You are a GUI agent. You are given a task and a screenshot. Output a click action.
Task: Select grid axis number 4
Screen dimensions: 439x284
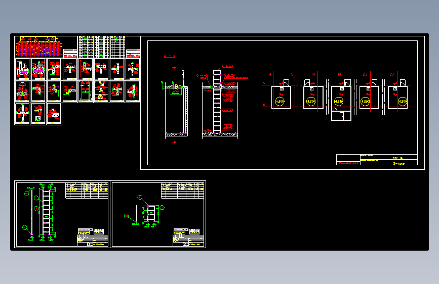click(270, 74)
